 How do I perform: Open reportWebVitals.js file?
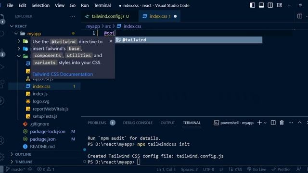coord(51,109)
